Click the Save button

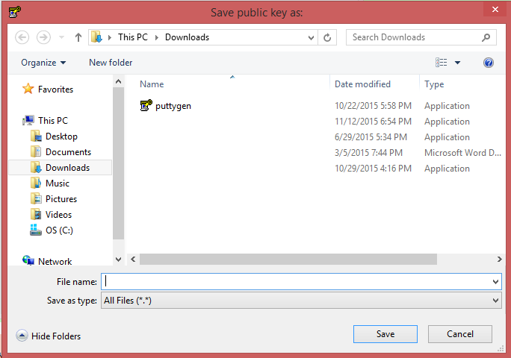[385, 334]
